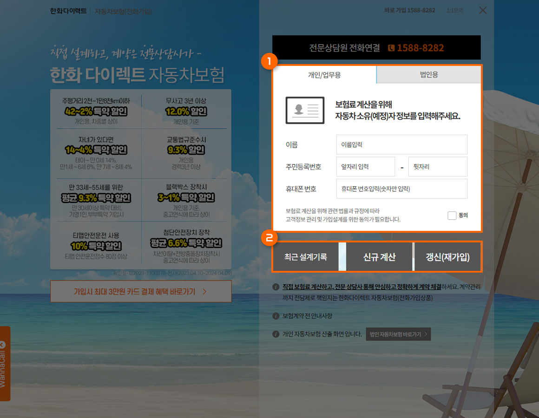Click 평균 9.3% 특약 할인 age badge

pos(96,198)
